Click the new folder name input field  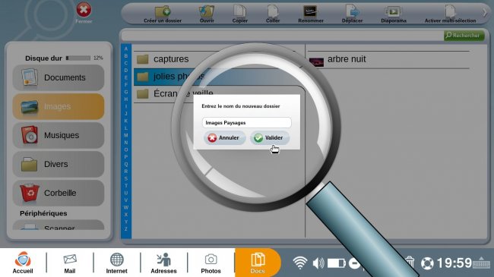click(x=247, y=123)
